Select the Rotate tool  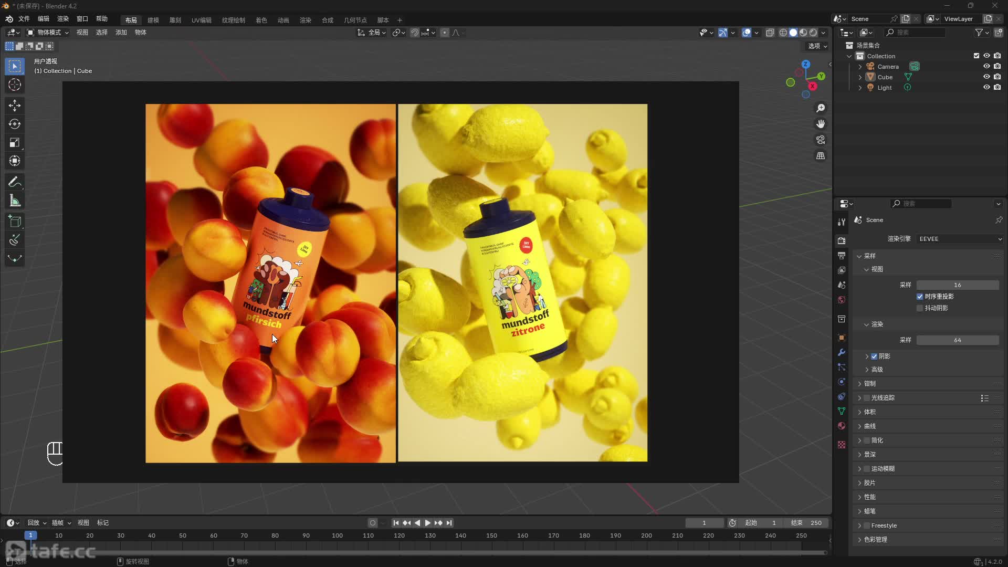(15, 124)
